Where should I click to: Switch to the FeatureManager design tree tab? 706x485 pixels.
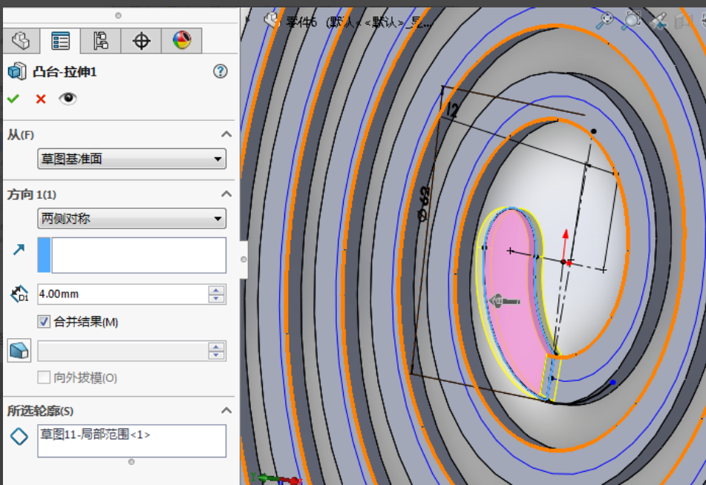point(21,41)
